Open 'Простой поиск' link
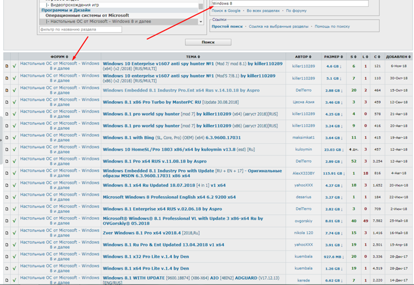This screenshot has width=414, height=285. [x=227, y=26]
